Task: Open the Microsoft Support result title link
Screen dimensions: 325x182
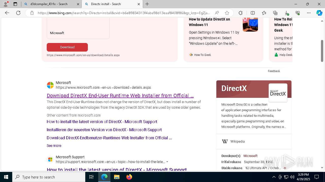Action: [x=117, y=170]
